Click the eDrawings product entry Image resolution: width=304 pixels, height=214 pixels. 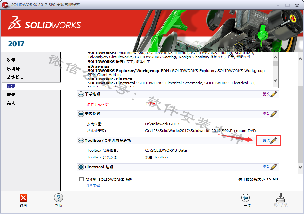click(99, 66)
